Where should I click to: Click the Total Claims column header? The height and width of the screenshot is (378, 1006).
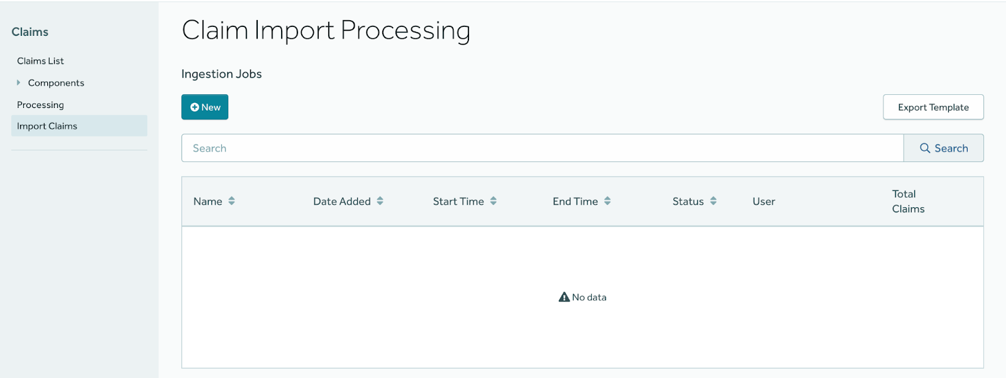[x=908, y=202]
